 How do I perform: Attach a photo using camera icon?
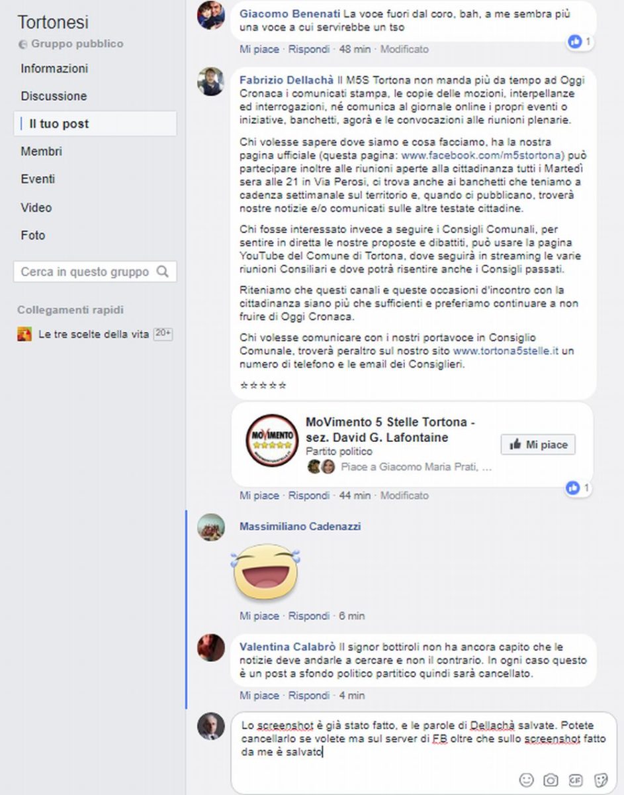click(551, 780)
